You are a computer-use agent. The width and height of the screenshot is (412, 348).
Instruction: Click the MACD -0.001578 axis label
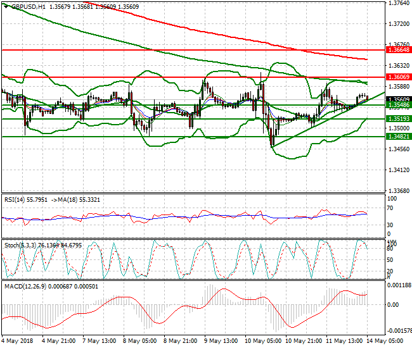tap(399, 330)
